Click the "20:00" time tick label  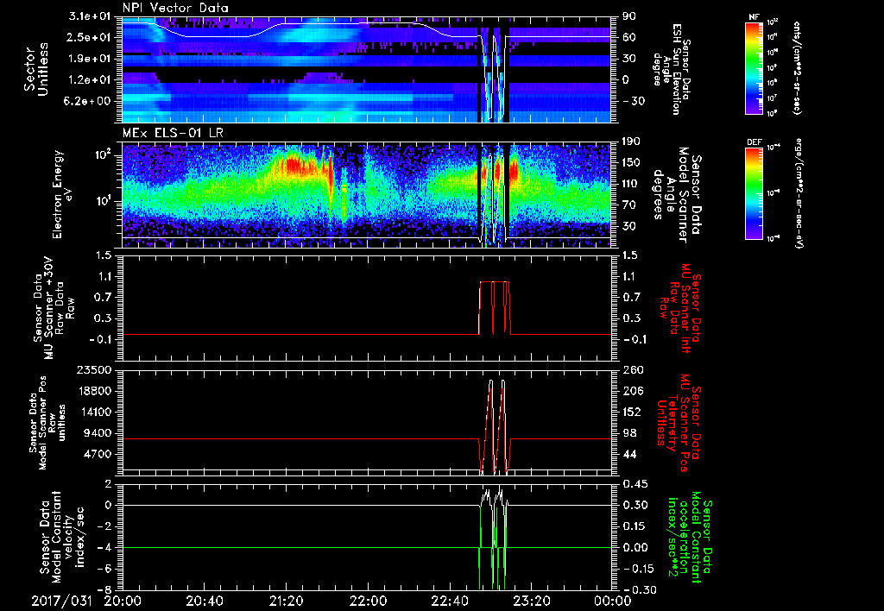point(123,601)
